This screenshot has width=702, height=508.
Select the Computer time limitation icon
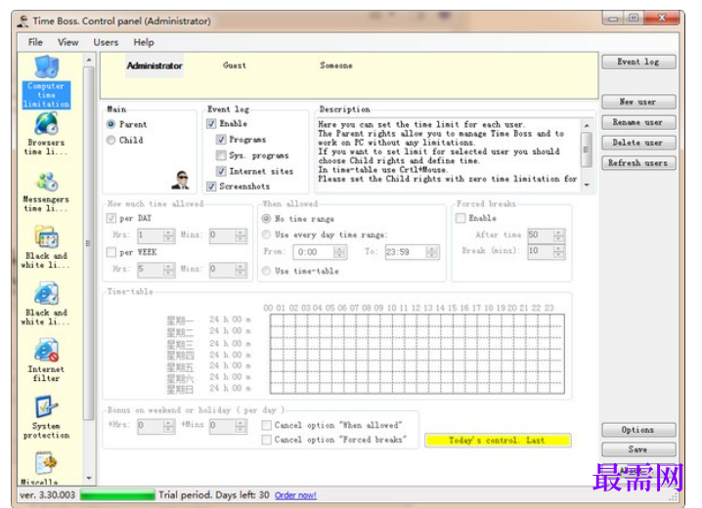[x=47, y=81]
